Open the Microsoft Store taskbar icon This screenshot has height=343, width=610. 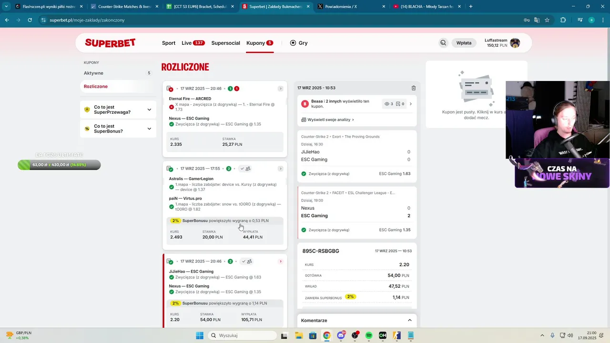tap(313, 335)
